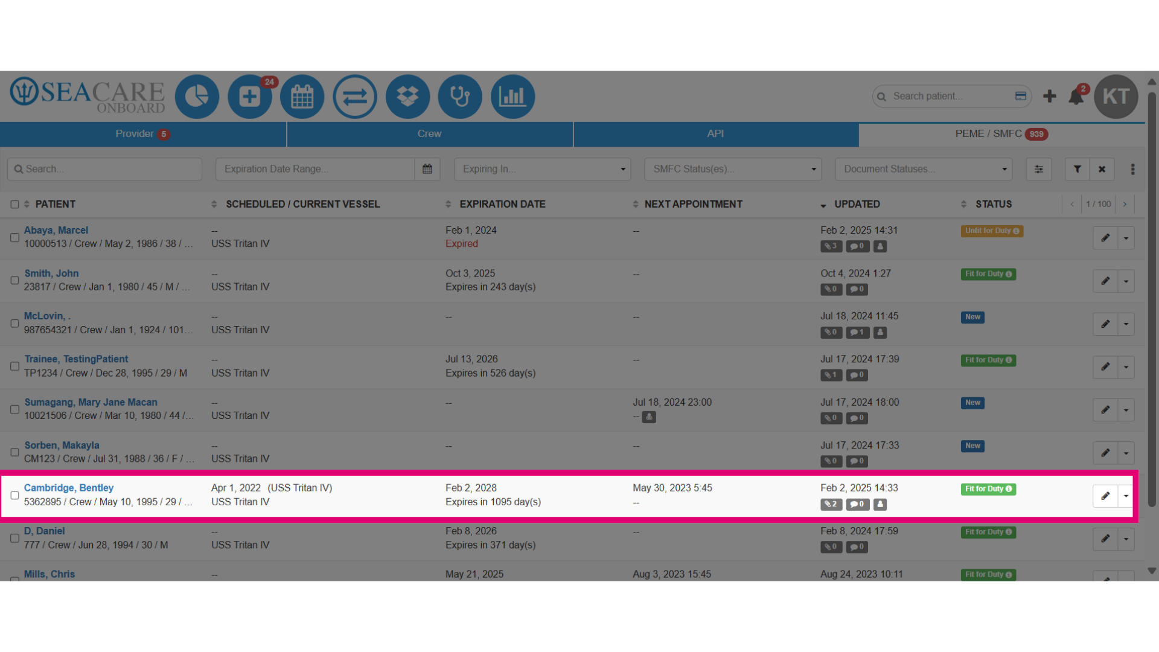Click the card icon in patient search
1159x652 pixels.
(1021, 96)
